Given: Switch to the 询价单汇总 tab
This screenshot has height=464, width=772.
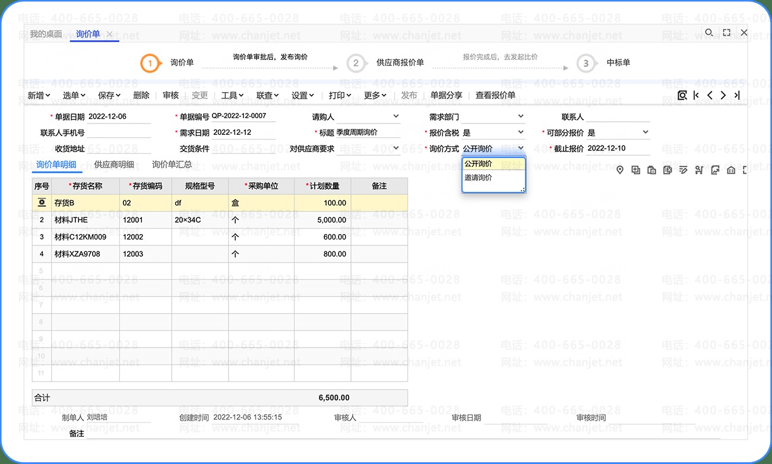Looking at the screenshot, I should [172, 165].
